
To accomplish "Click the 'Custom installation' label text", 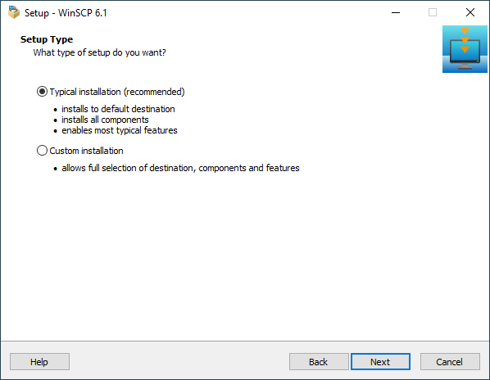I will pyautogui.click(x=86, y=151).
